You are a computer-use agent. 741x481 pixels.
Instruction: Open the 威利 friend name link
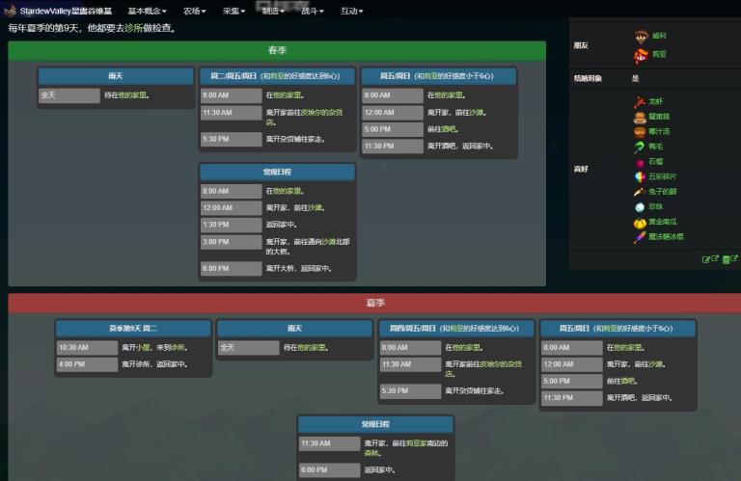659,36
